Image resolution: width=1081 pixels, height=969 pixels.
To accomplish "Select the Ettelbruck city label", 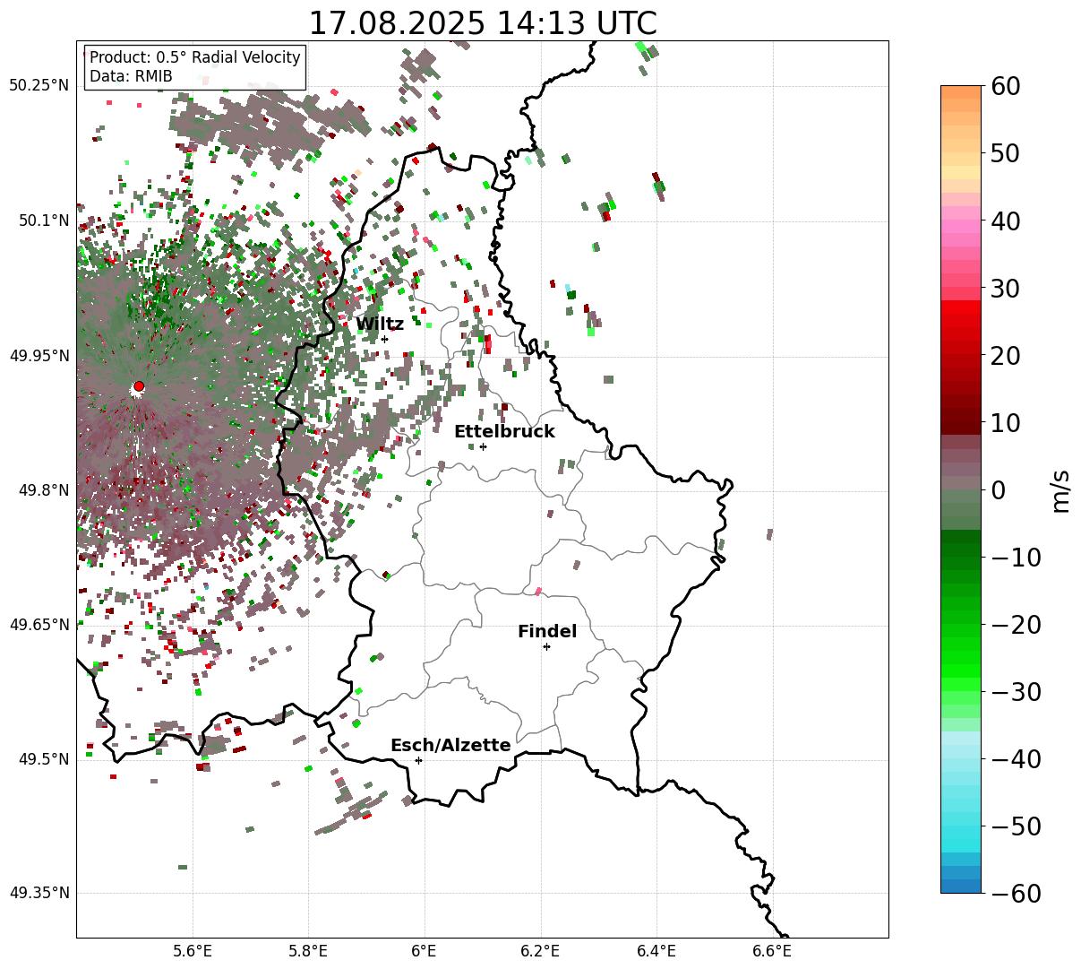I will pyautogui.click(x=504, y=431).
